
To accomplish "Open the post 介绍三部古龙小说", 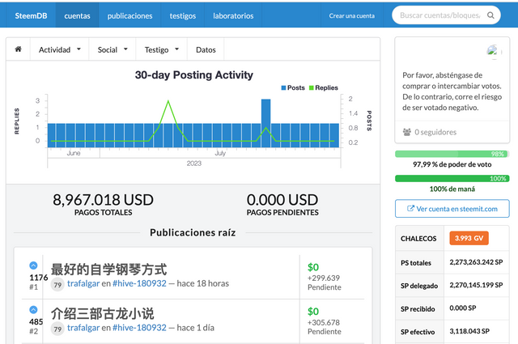I will pos(103,313).
